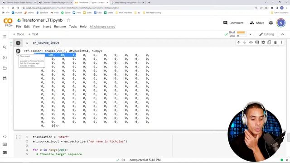Image resolution: width=290 pixels, height=163 pixels.
Task: Open the Editing mode dropdown
Action: click(266, 34)
